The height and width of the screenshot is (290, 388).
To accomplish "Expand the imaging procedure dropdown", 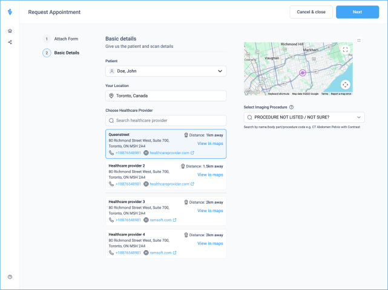I will (x=304, y=117).
